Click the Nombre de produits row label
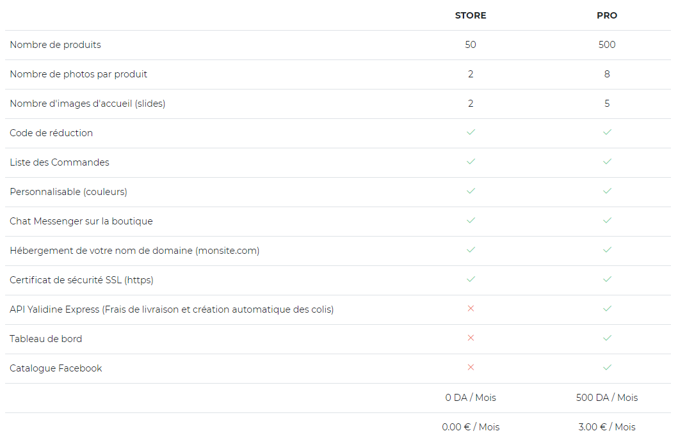This screenshot has width=678, height=438. coord(55,45)
